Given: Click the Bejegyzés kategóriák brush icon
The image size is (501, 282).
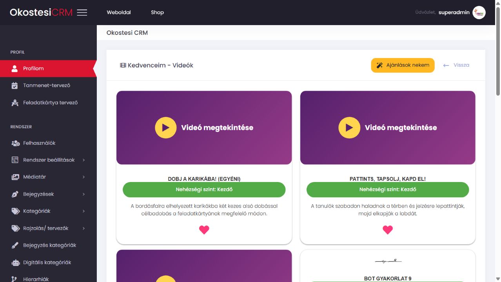Looking at the screenshot, I should coord(15,246).
